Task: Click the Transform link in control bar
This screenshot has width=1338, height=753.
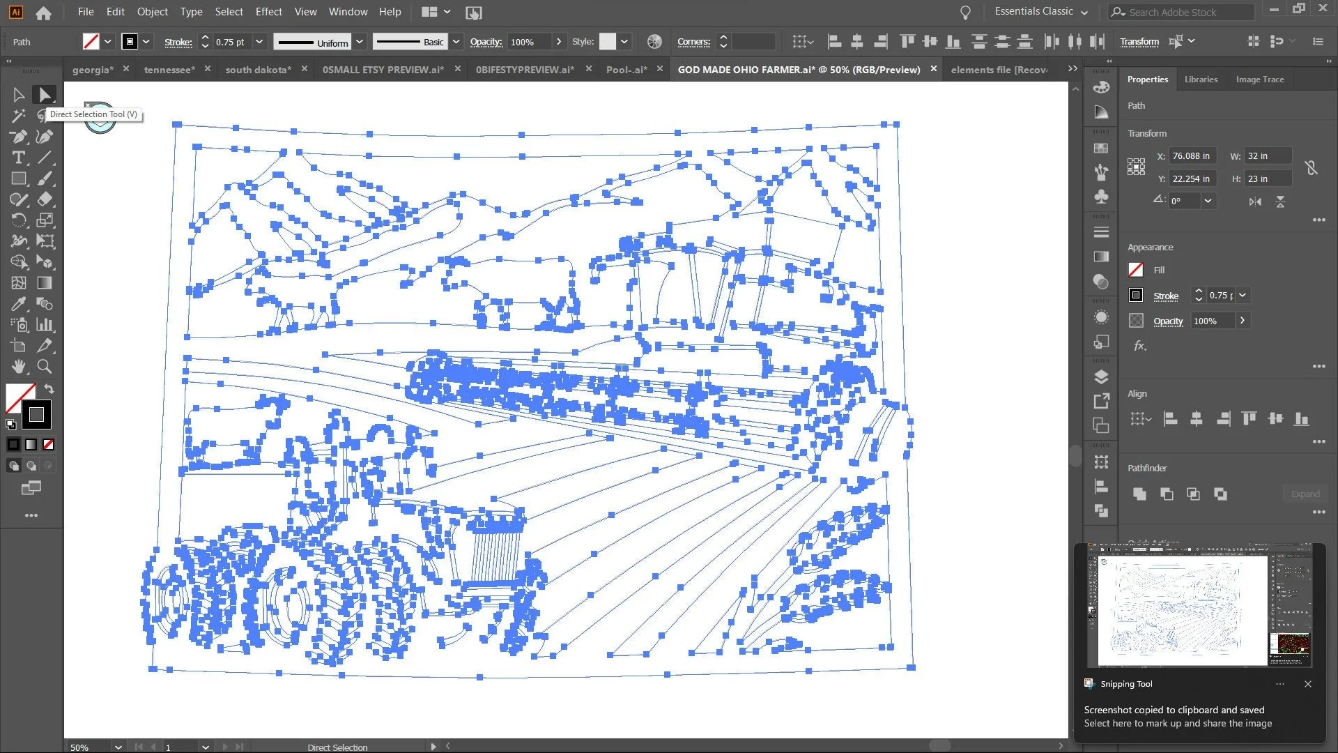Action: (x=1139, y=42)
